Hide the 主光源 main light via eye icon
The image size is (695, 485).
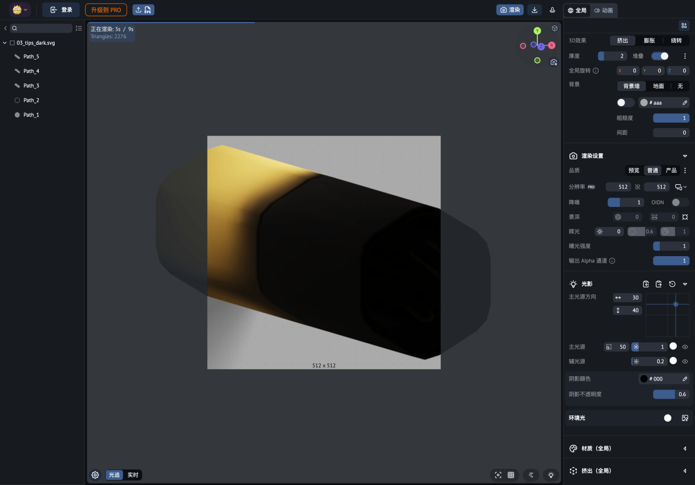685,347
